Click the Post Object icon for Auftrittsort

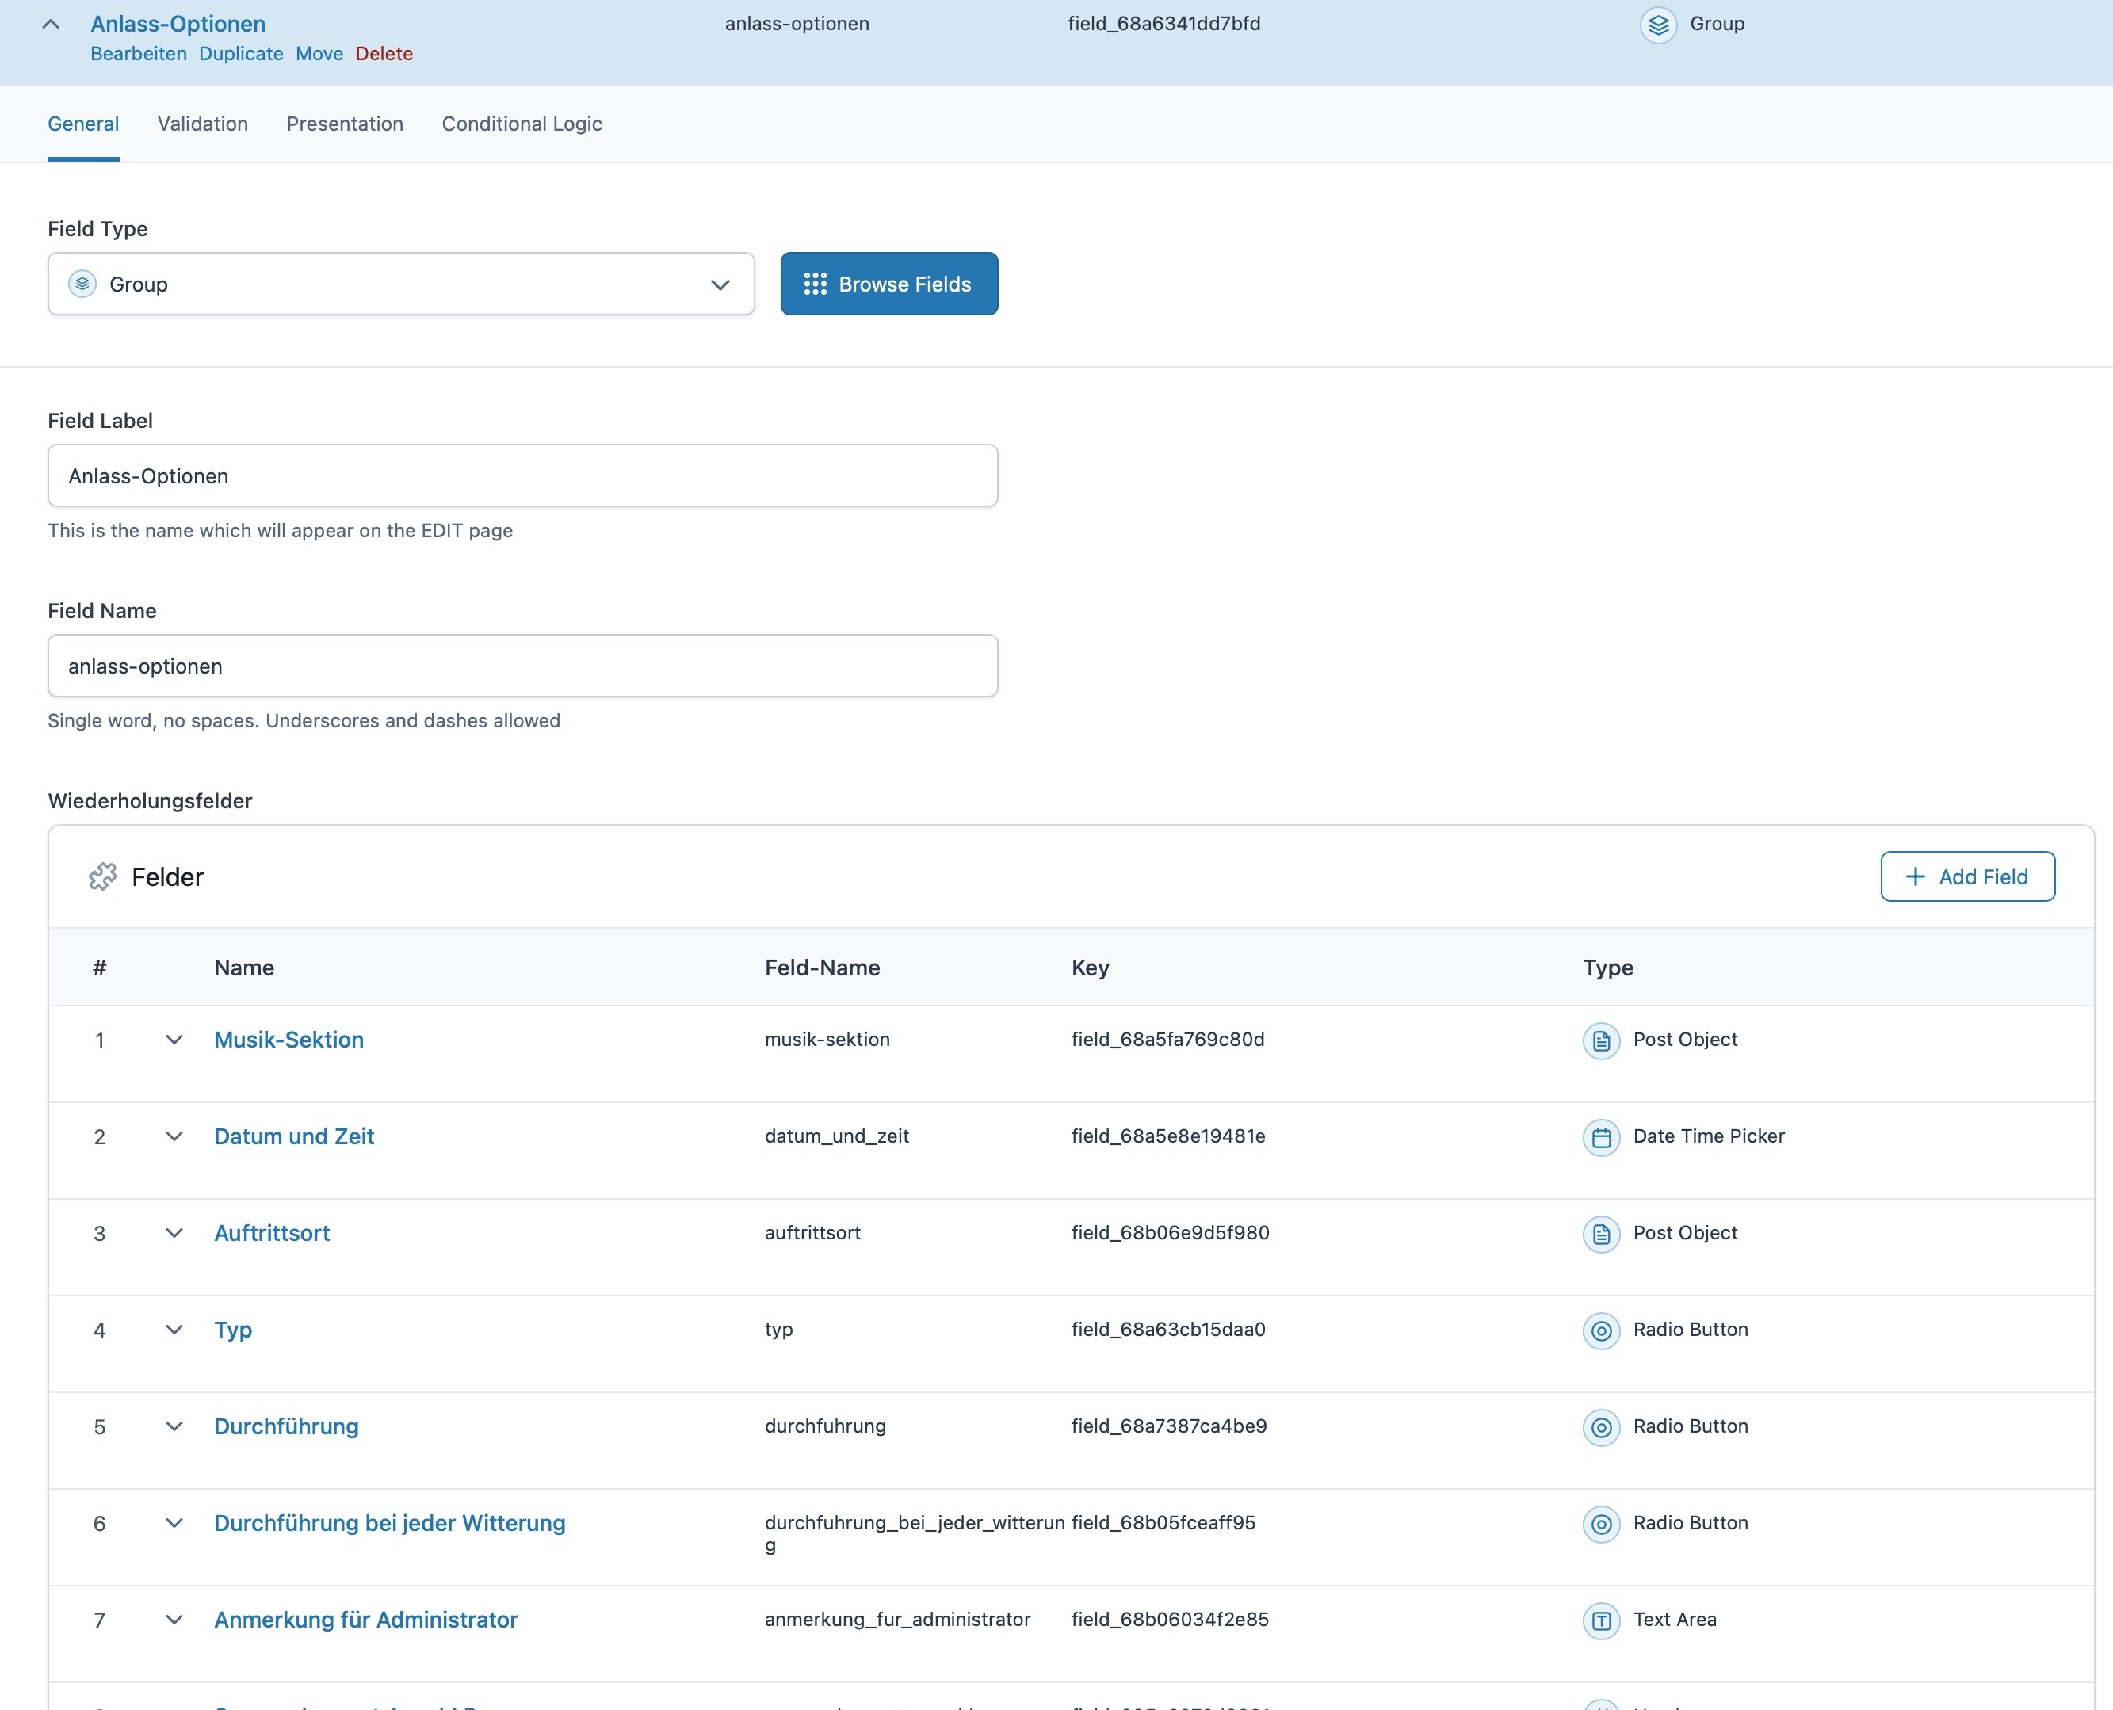(x=1601, y=1233)
